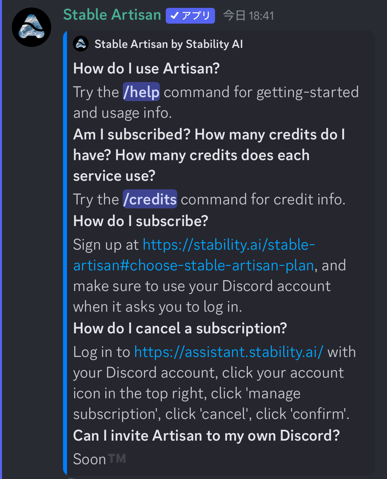Click the 'Soon' answer text
Viewport: 387px width, 479px height.
click(x=90, y=459)
